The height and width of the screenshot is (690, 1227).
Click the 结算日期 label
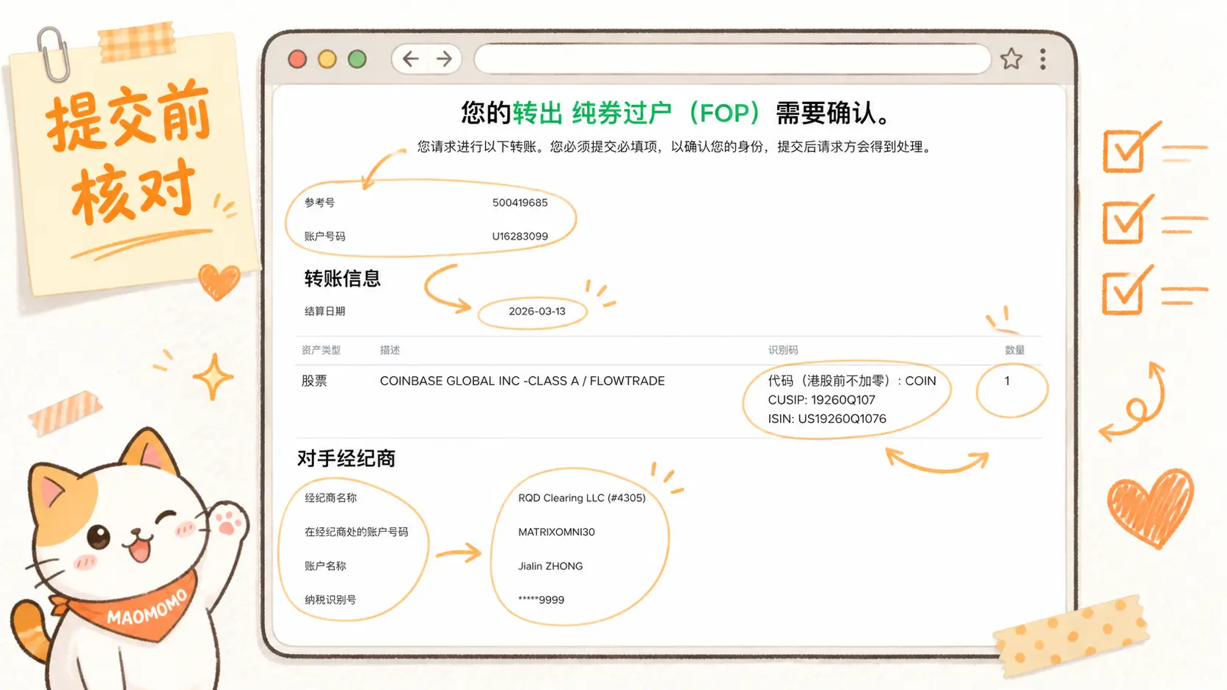pos(324,311)
